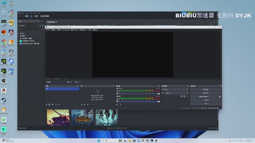This screenshot has width=255, height=143.
Task: Add a new source in Sources dock
Action: pos(82,105)
